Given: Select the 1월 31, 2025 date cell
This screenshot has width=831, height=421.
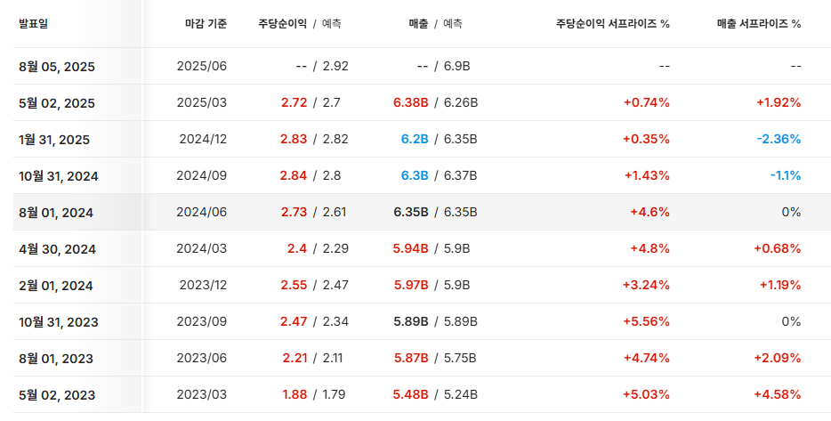Looking at the screenshot, I should (54, 140).
